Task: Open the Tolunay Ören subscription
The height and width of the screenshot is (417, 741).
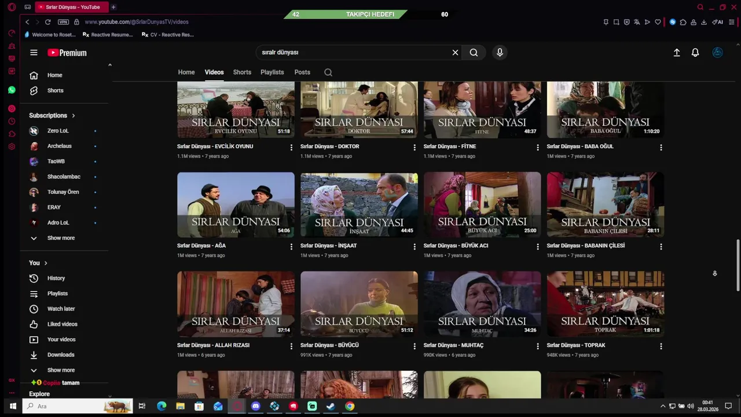Action: (64, 192)
